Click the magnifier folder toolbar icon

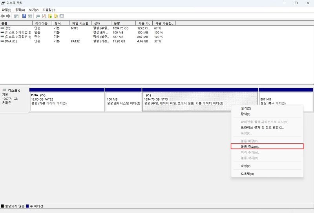tap(56, 16)
